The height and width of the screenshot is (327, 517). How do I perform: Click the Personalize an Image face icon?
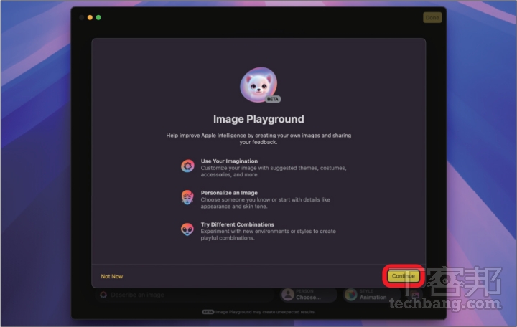point(187,198)
